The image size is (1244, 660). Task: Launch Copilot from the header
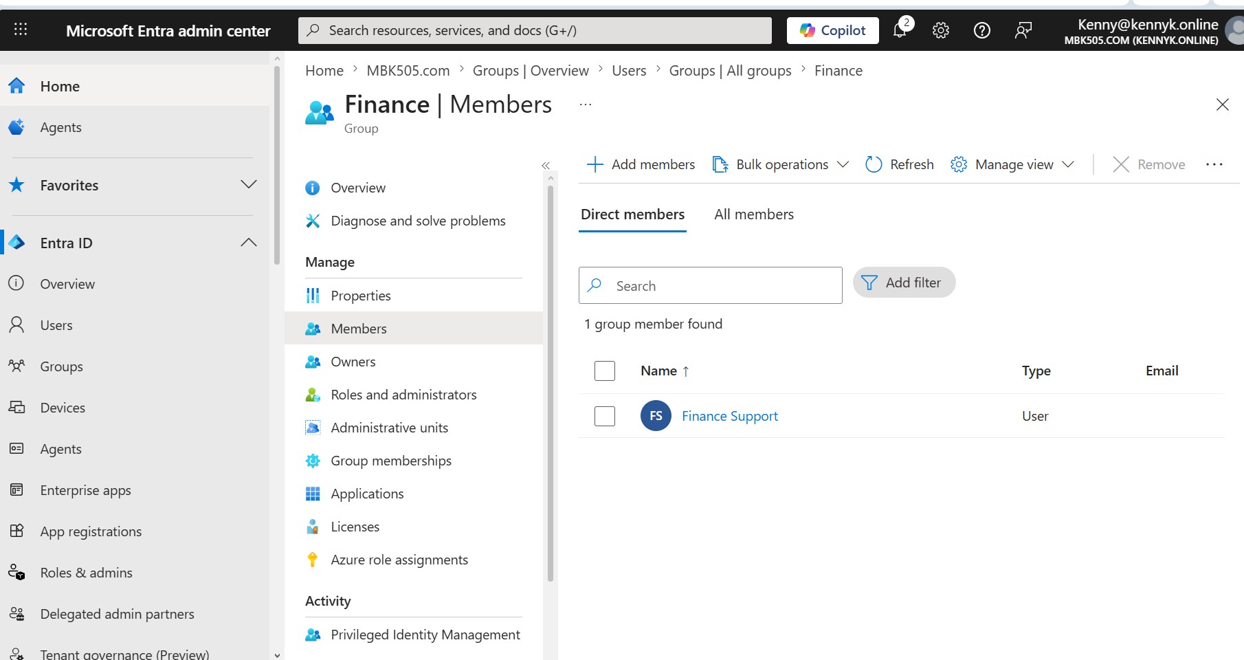[x=833, y=30]
